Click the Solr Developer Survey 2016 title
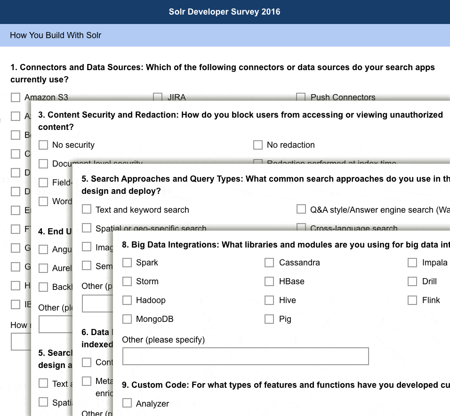 pyautogui.click(x=225, y=12)
